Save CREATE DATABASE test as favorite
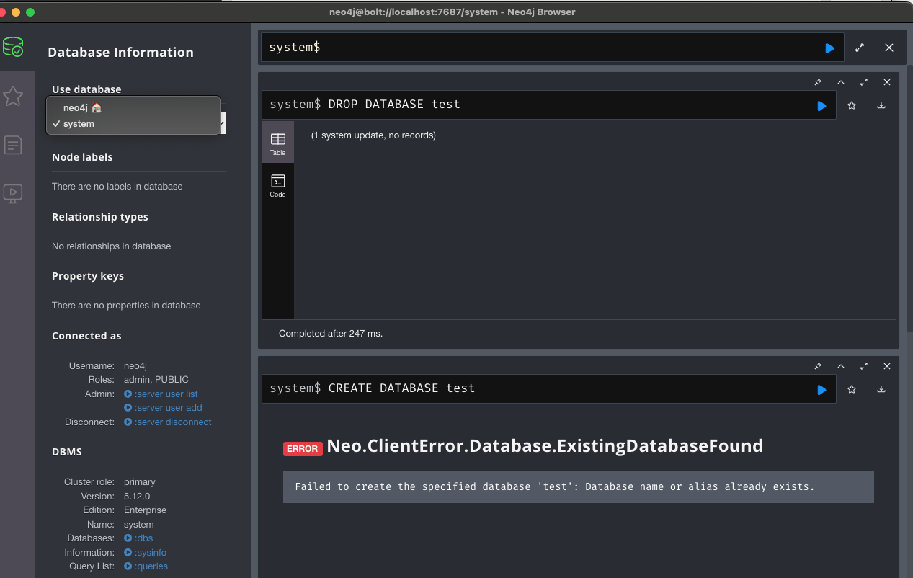Image resolution: width=913 pixels, height=578 pixels. pos(852,389)
